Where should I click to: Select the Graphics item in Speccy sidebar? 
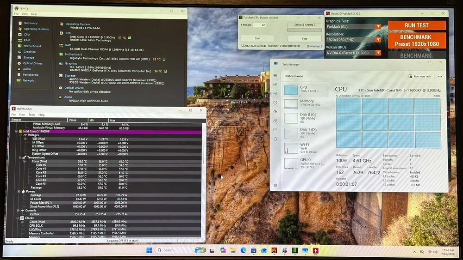pyautogui.click(x=29, y=52)
